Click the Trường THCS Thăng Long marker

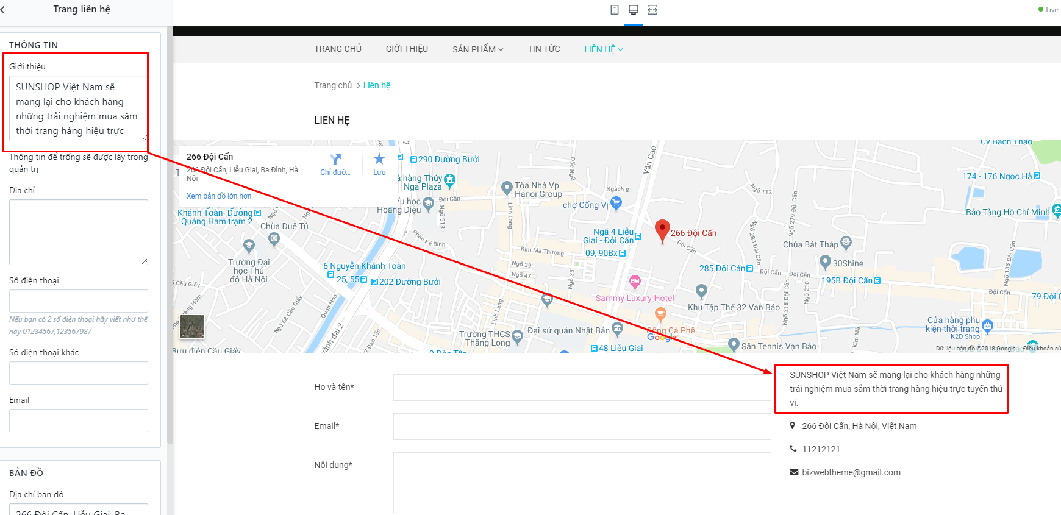click(x=518, y=336)
